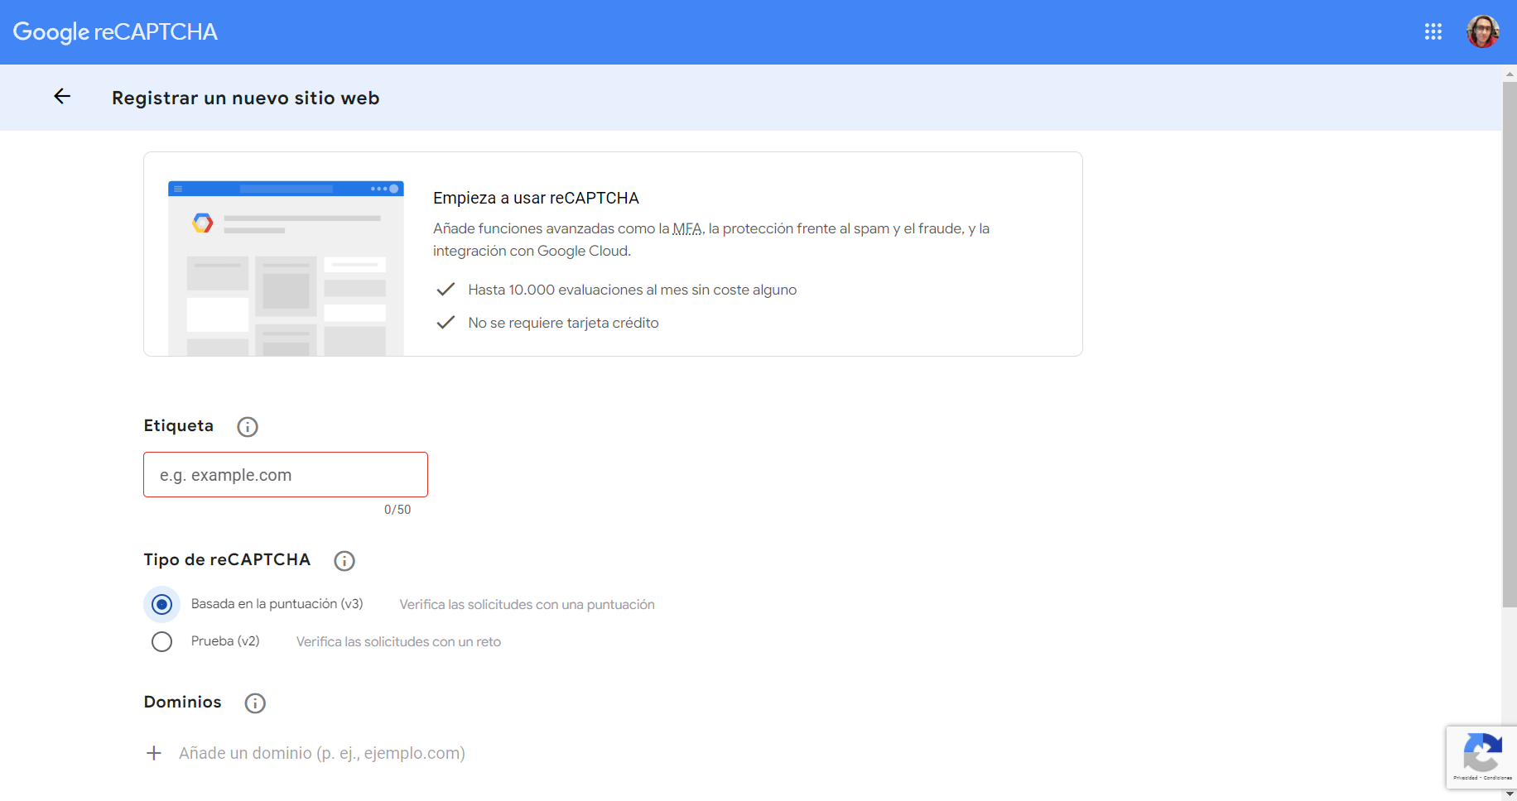Screen dimensions: 1517x801
Task: Click 'Verifica las solicitudes con una puntuación' text
Action: (527, 605)
